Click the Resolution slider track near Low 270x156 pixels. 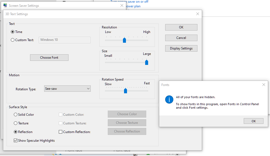pos(108,40)
